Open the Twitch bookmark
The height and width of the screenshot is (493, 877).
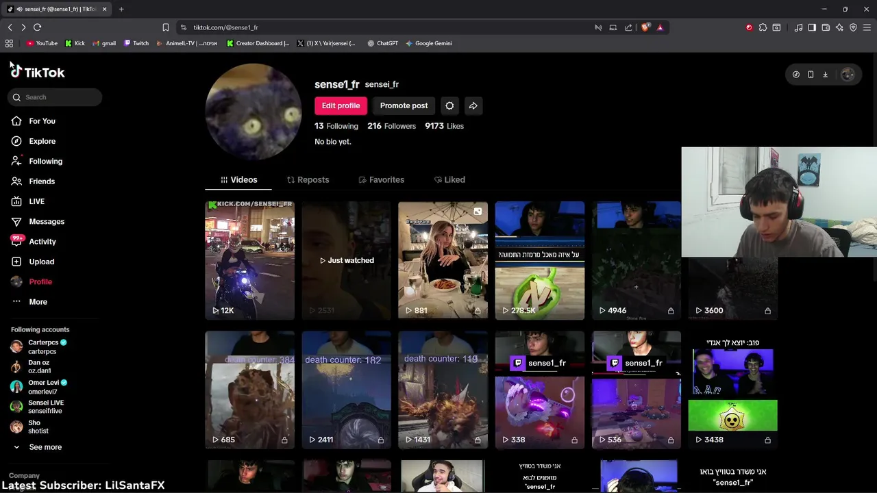136,43
